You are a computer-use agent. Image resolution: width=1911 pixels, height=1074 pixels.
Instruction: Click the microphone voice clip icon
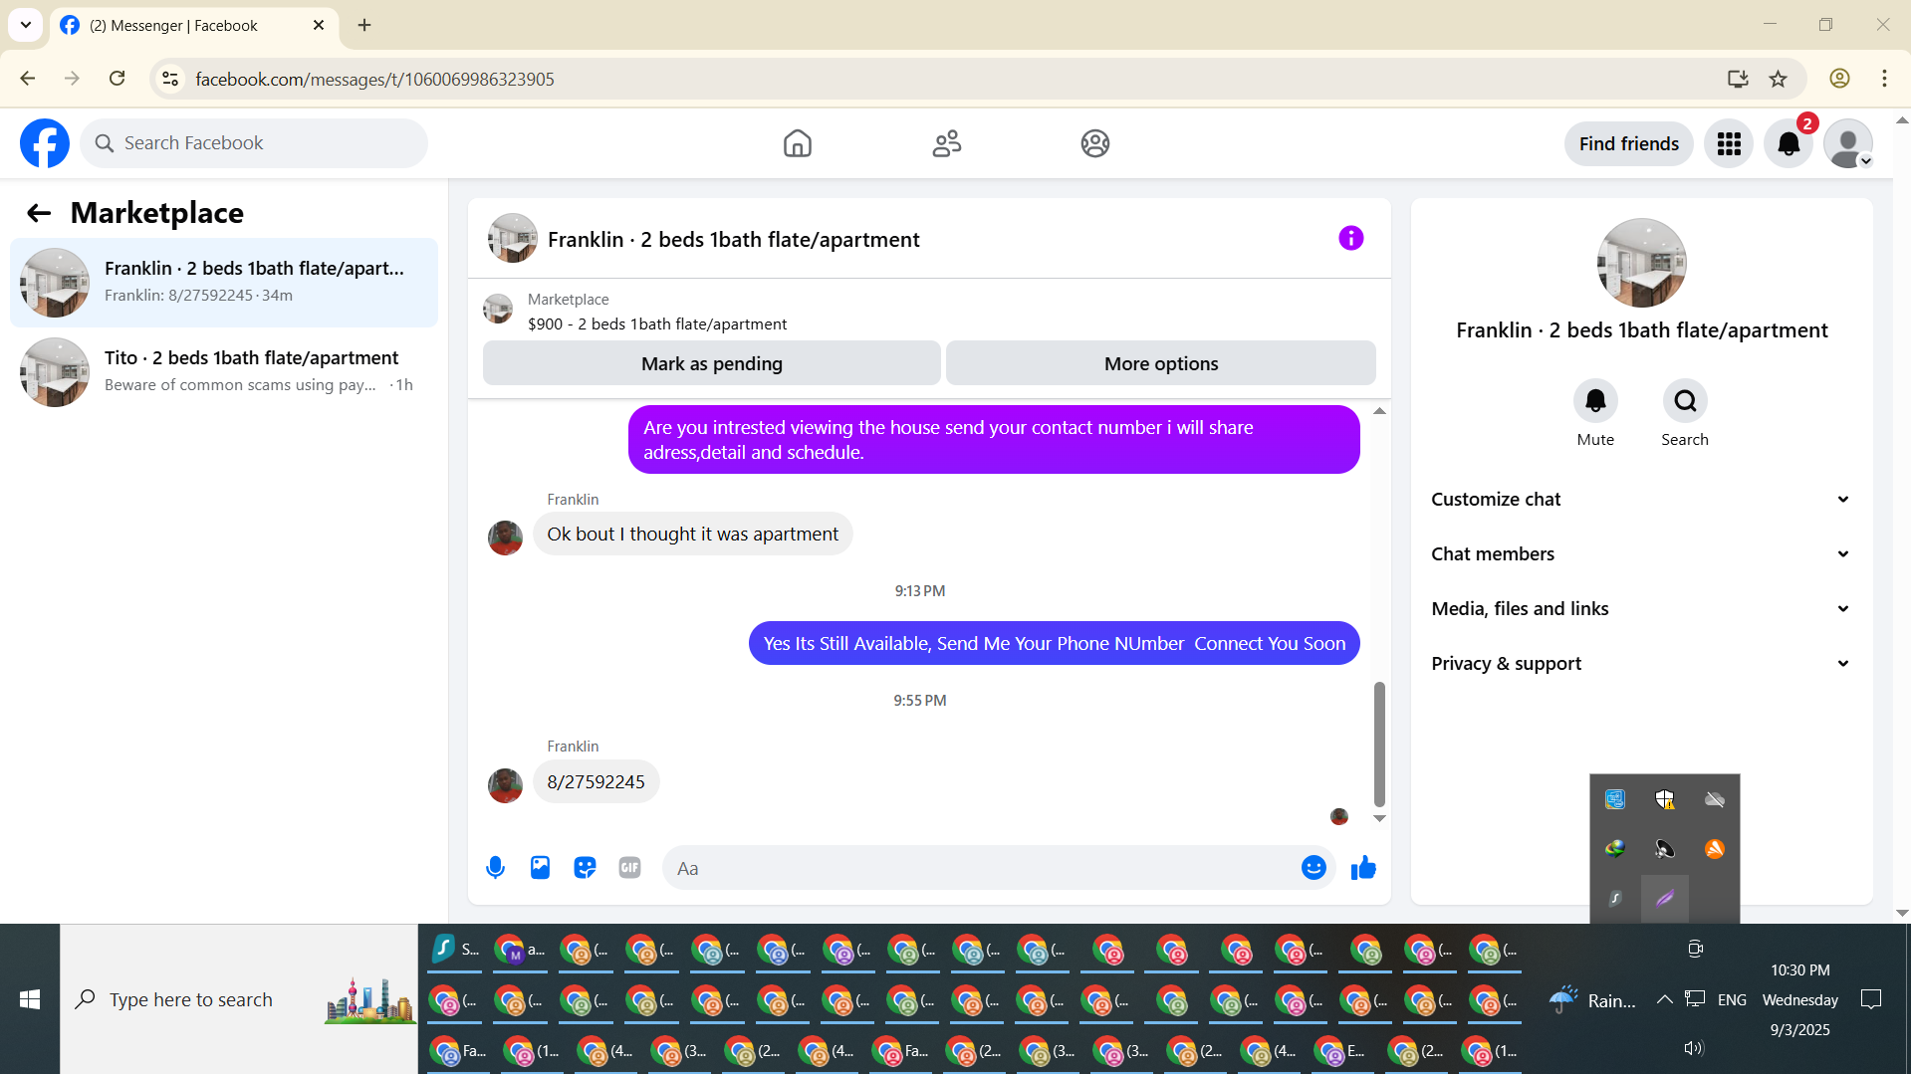[x=495, y=868]
